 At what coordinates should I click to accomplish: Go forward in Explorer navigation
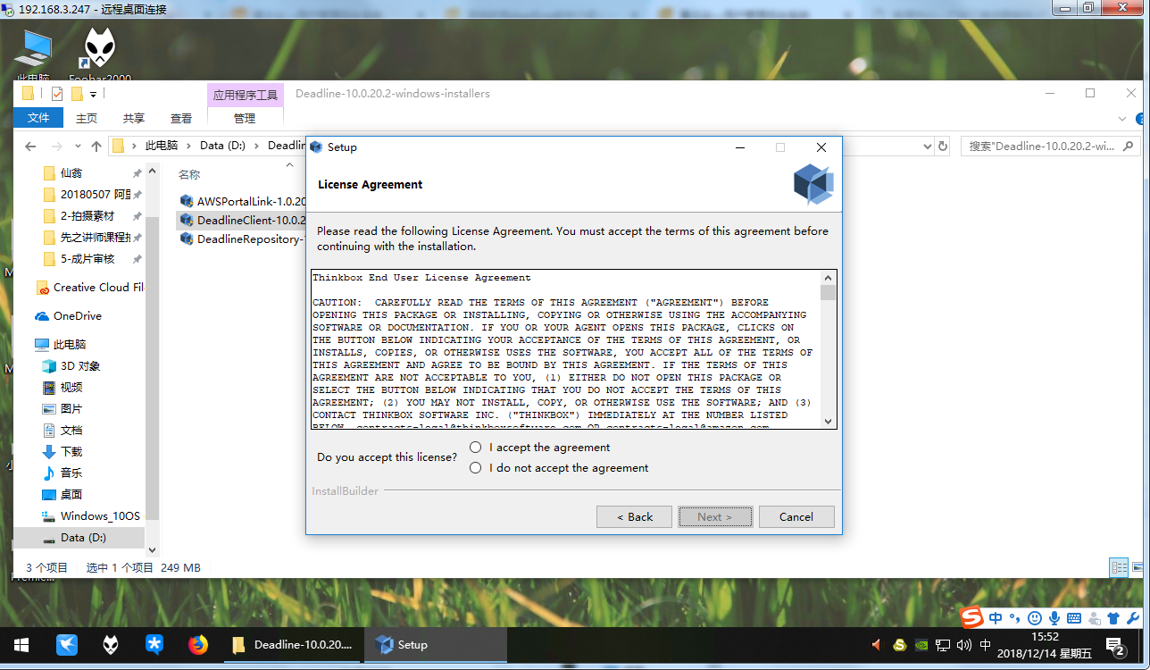click(x=57, y=146)
